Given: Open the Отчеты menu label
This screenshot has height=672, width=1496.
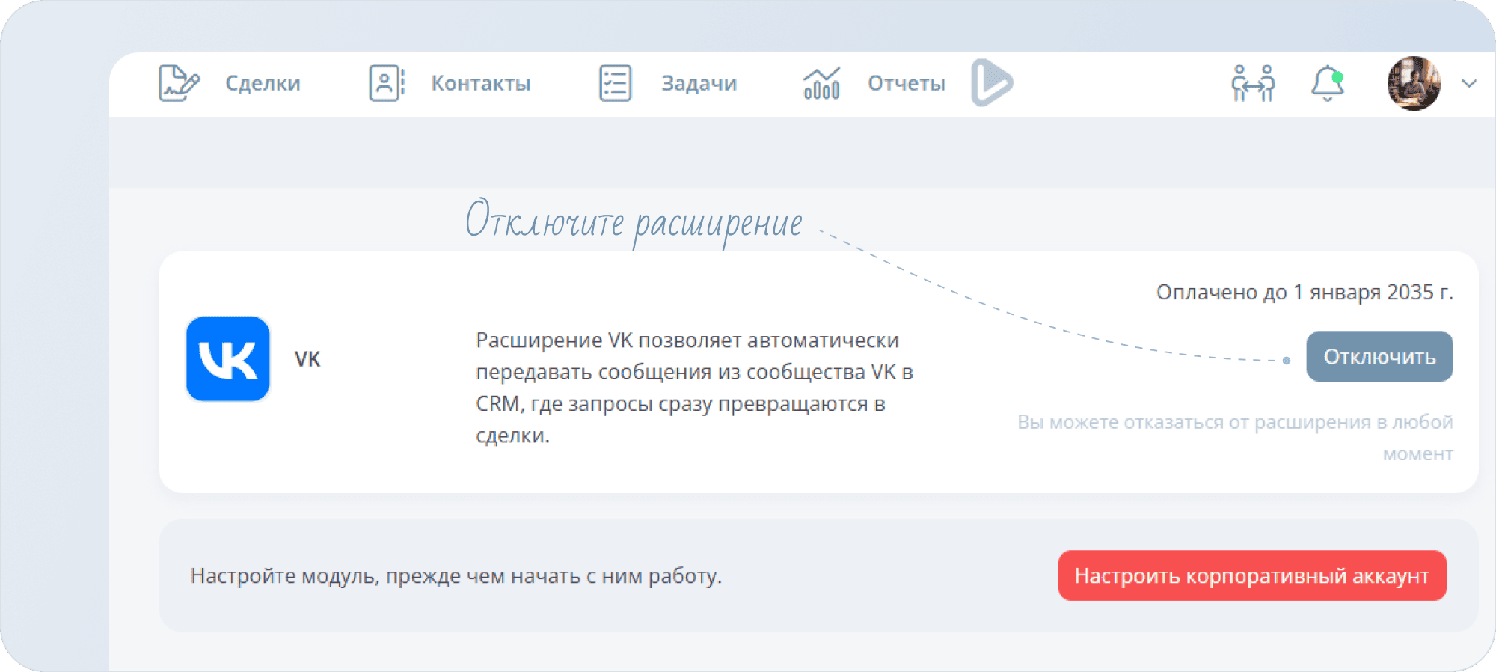Looking at the screenshot, I should [906, 83].
